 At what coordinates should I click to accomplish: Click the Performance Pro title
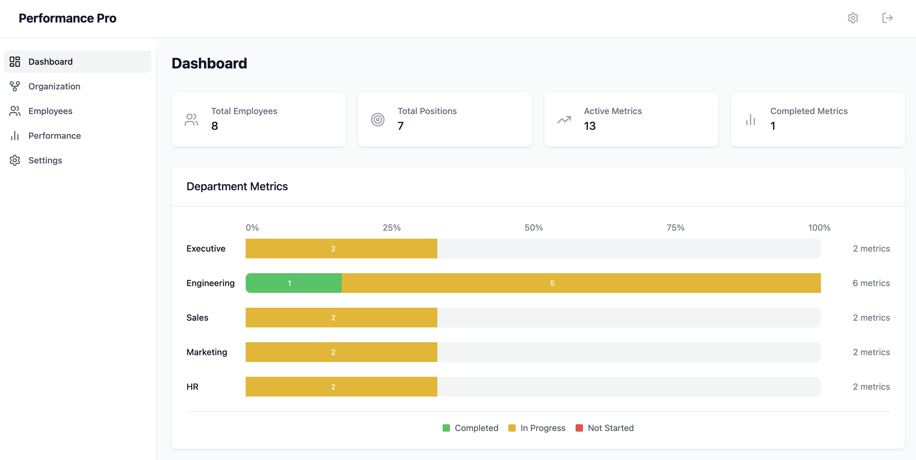67,18
